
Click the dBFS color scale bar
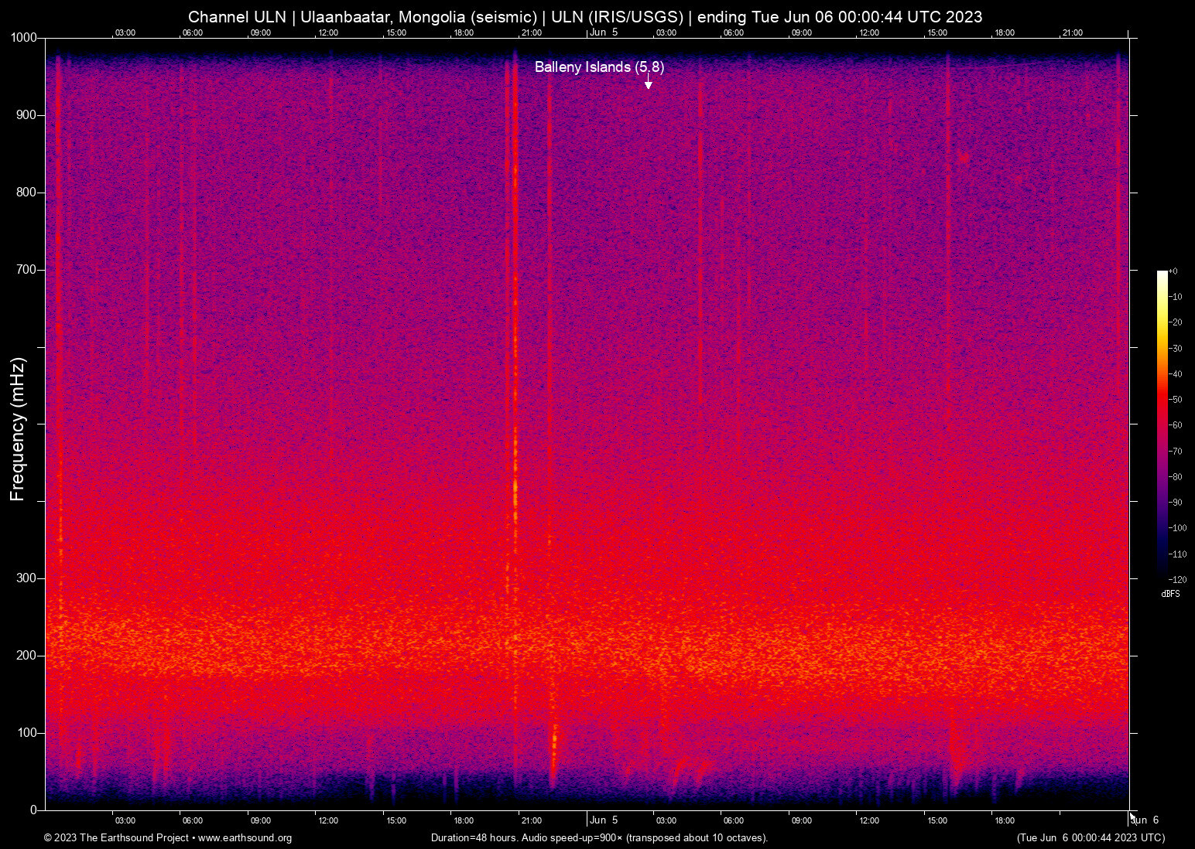coord(1161,425)
